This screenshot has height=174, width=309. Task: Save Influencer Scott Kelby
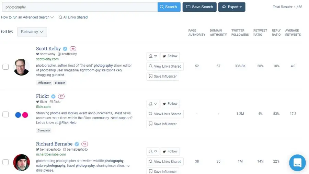(x=163, y=76)
